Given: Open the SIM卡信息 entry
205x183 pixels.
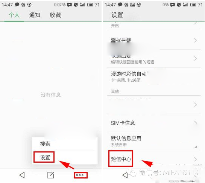Looking at the screenshot, I should pos(154,123).
